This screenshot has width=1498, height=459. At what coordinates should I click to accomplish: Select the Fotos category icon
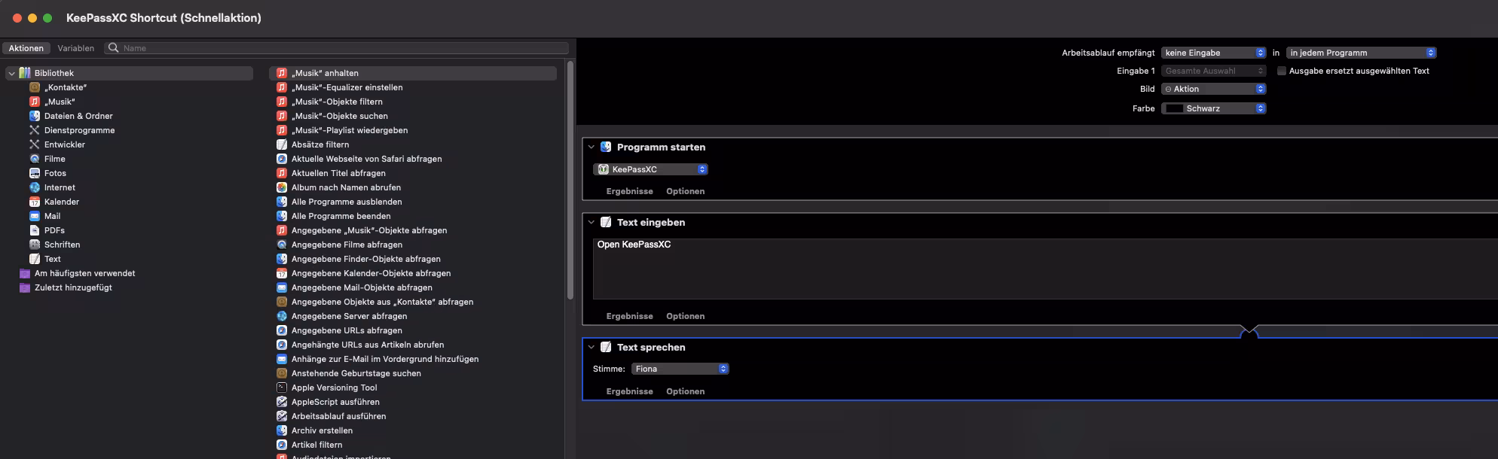tap(35, 173)
